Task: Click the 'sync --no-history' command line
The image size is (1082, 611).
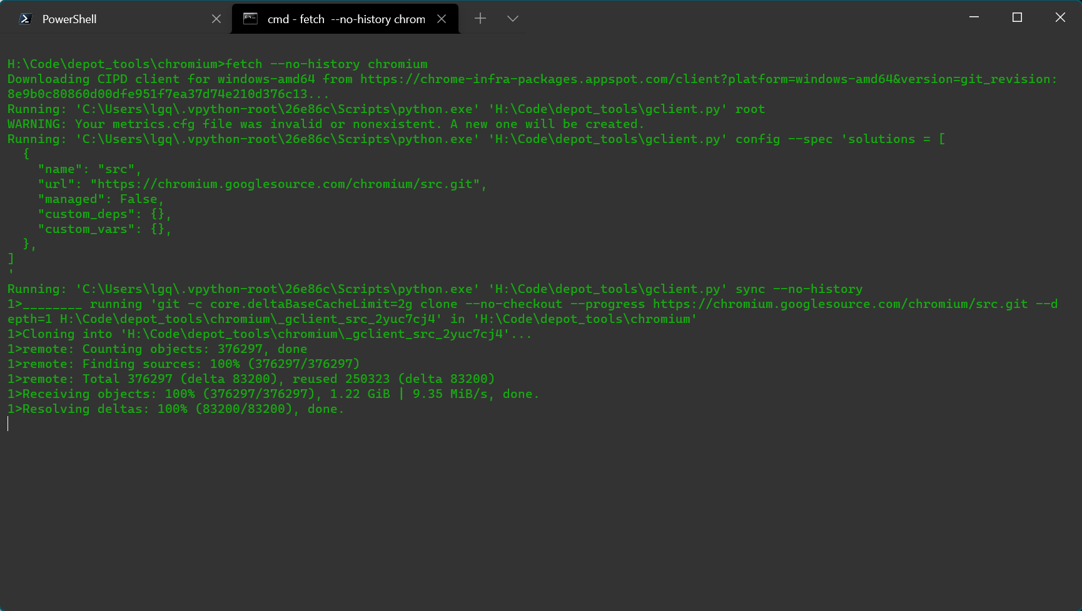Action: (x=435, y=289)
